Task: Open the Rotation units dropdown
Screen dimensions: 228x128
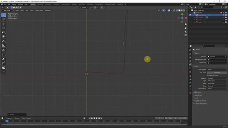Action: [217, 78]
